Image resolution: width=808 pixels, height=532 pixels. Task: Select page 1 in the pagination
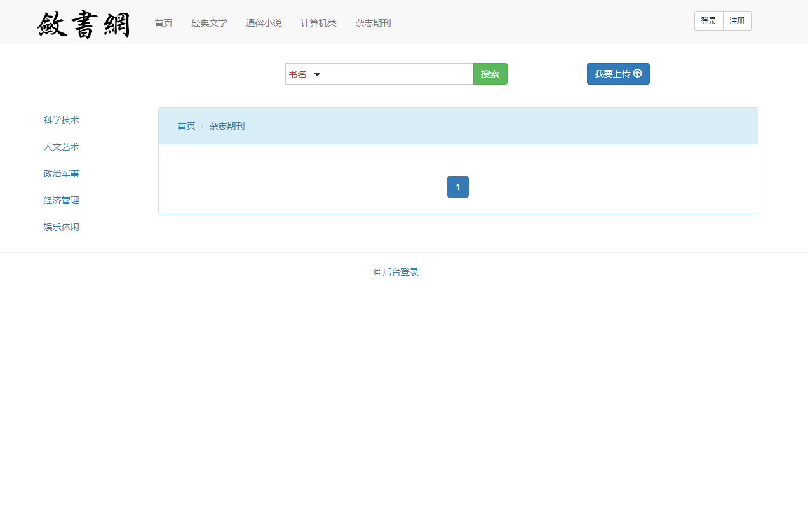point(457,186)
